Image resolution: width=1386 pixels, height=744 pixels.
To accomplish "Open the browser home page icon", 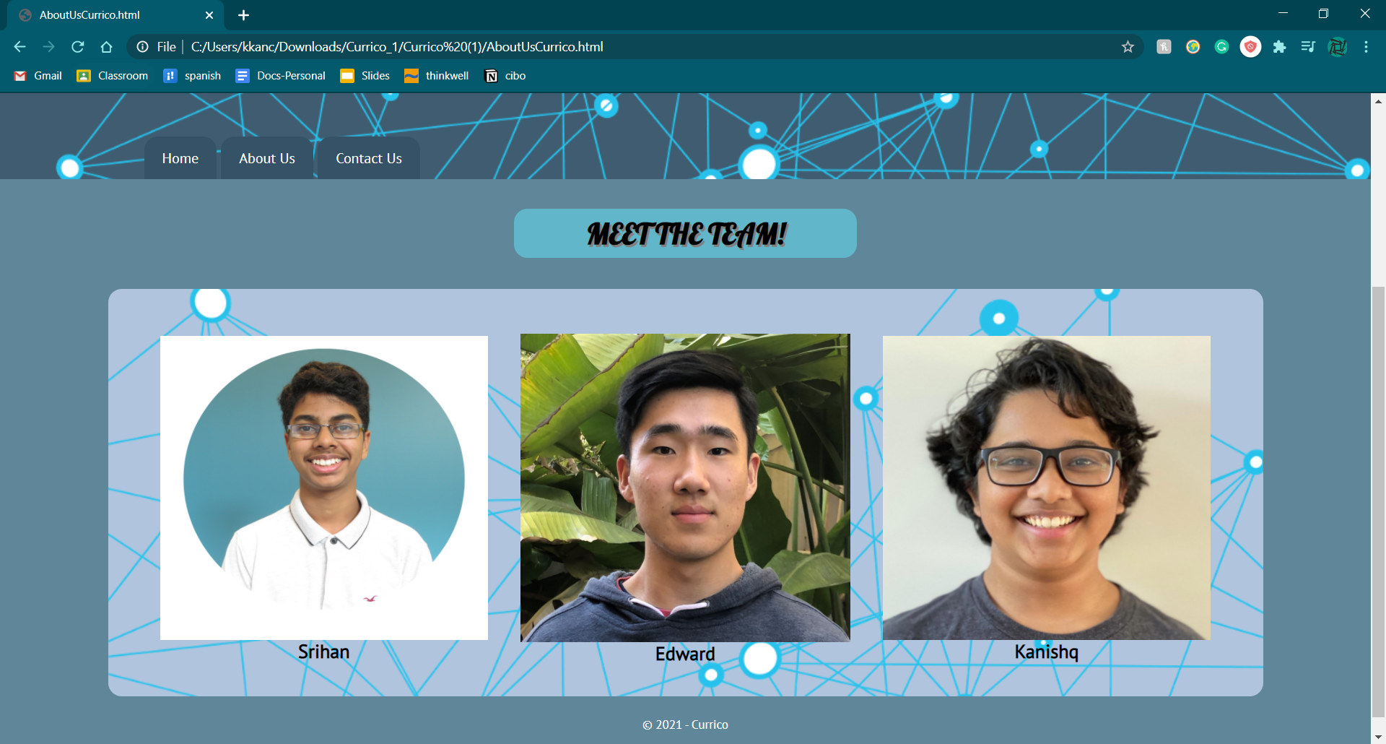I will 106,47.
